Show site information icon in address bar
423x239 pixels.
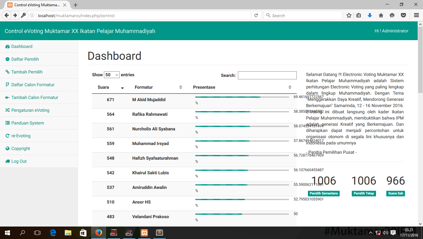point(32,15)
